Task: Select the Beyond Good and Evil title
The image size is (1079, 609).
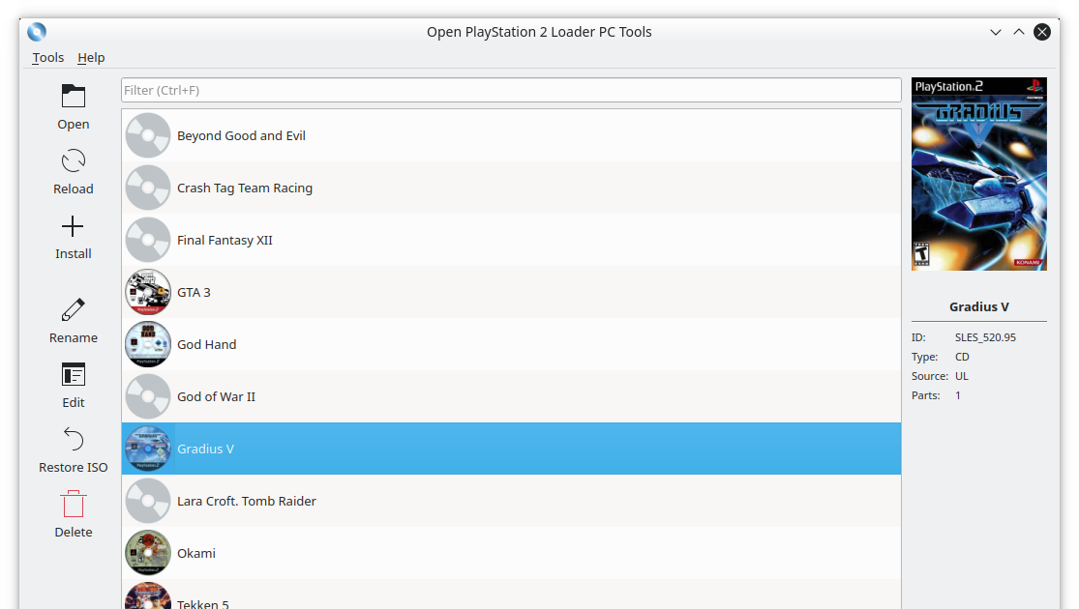Action: (242, 135)
